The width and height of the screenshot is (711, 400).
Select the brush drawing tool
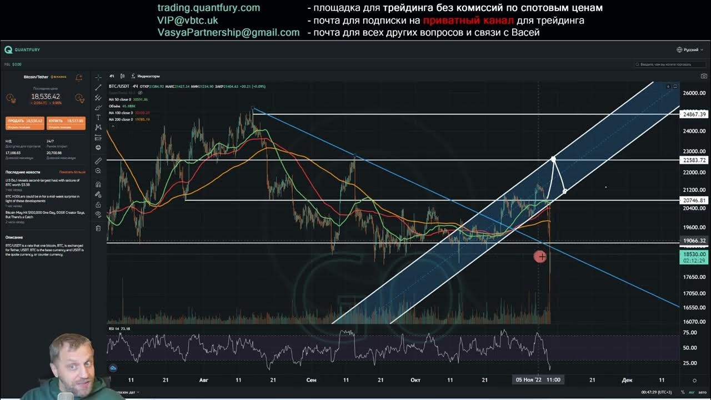tap(98, 107)
